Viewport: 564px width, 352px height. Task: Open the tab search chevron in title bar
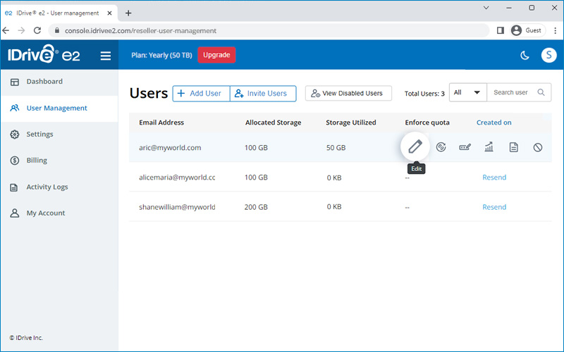pos(486,8)
